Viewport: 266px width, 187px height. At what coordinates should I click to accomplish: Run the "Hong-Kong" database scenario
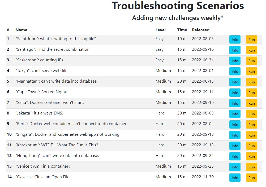(251, 156)
